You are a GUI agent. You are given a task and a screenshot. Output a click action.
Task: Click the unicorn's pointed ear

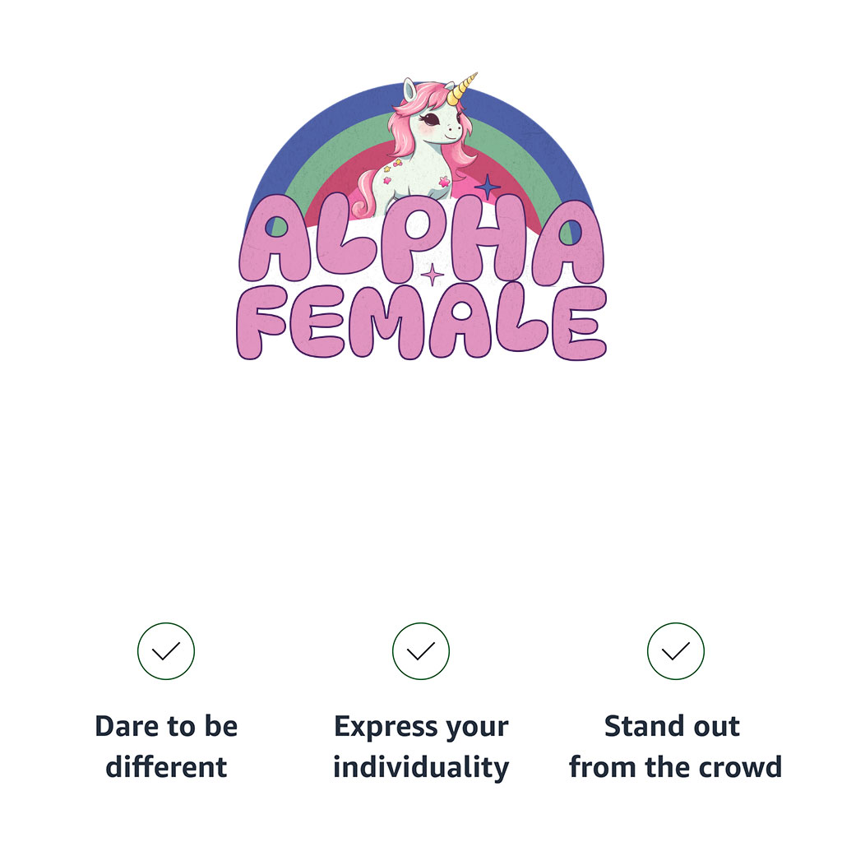click(410, 90)
